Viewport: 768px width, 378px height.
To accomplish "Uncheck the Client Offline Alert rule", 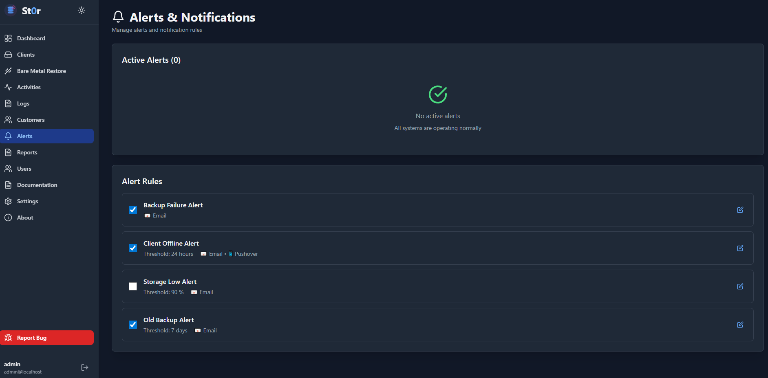I will pos(133,248).
